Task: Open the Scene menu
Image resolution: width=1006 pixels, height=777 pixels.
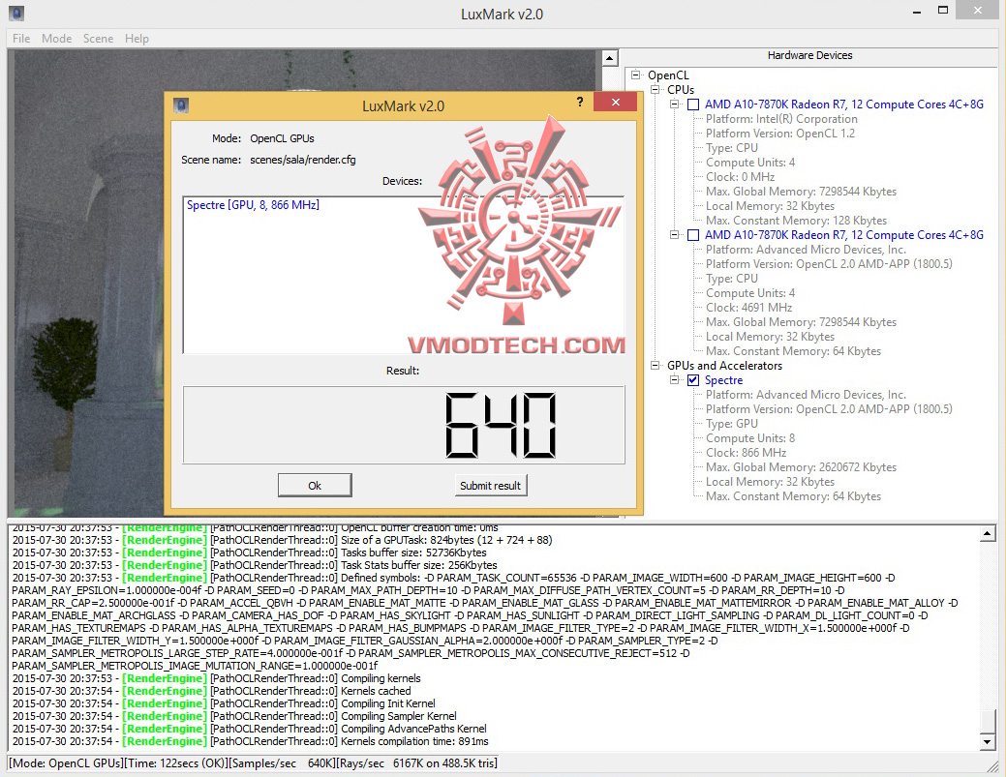Action: tap(98, 39)
